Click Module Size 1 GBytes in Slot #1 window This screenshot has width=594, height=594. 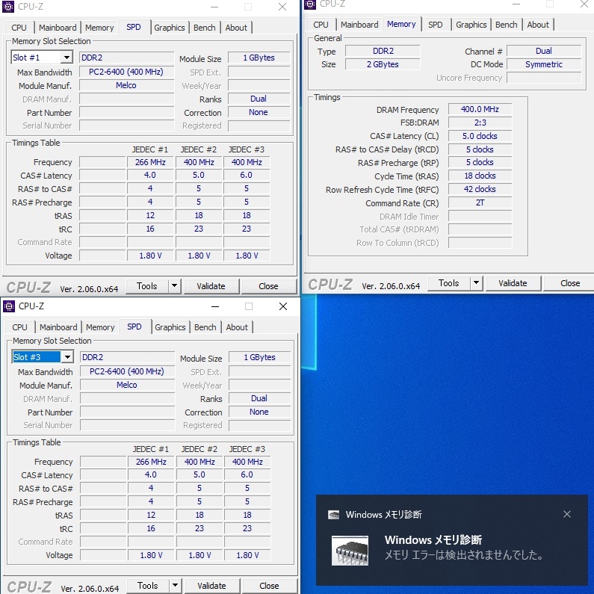coord(259,58)
